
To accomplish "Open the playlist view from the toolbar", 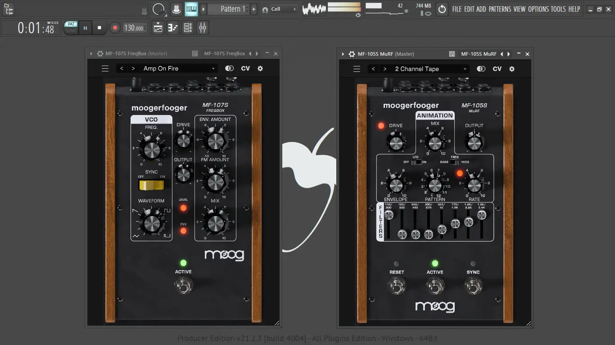I will tap(158, 28).
